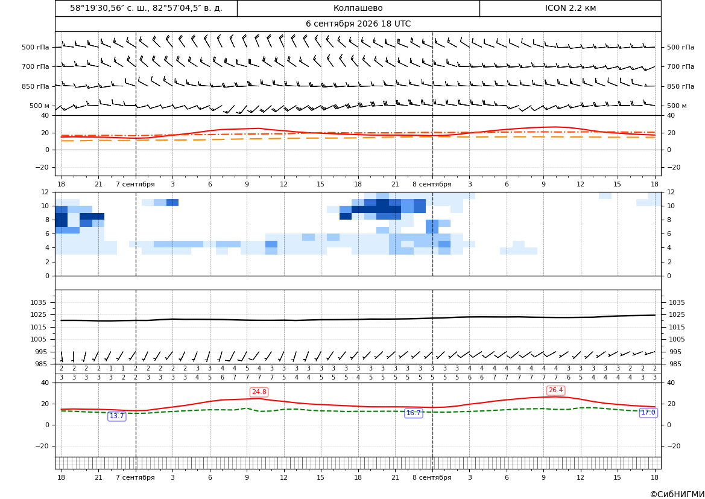This screenshot has width=705, height=499.
Task: Click the last surface wind barb in pressure panel
Action: 650,353
